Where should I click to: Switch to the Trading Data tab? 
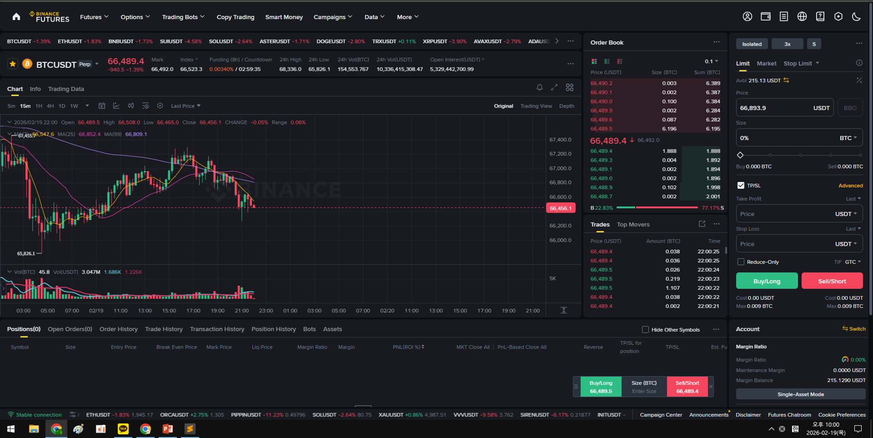click(x=66, y=89)
